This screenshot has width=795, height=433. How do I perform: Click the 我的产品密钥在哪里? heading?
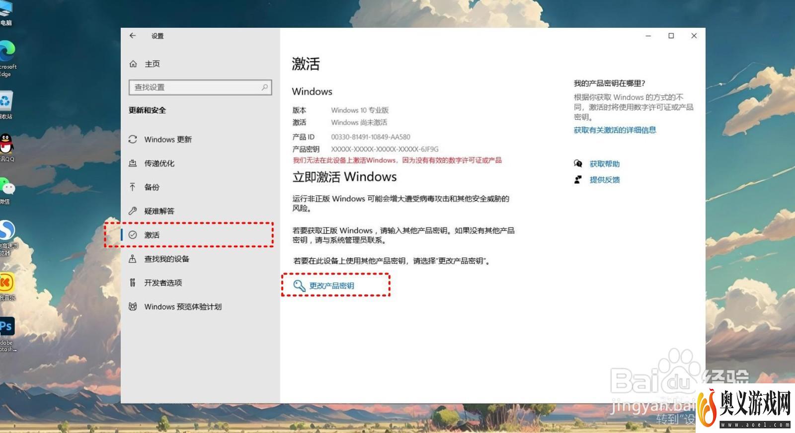pyautogui.click(x=609, y=83)
